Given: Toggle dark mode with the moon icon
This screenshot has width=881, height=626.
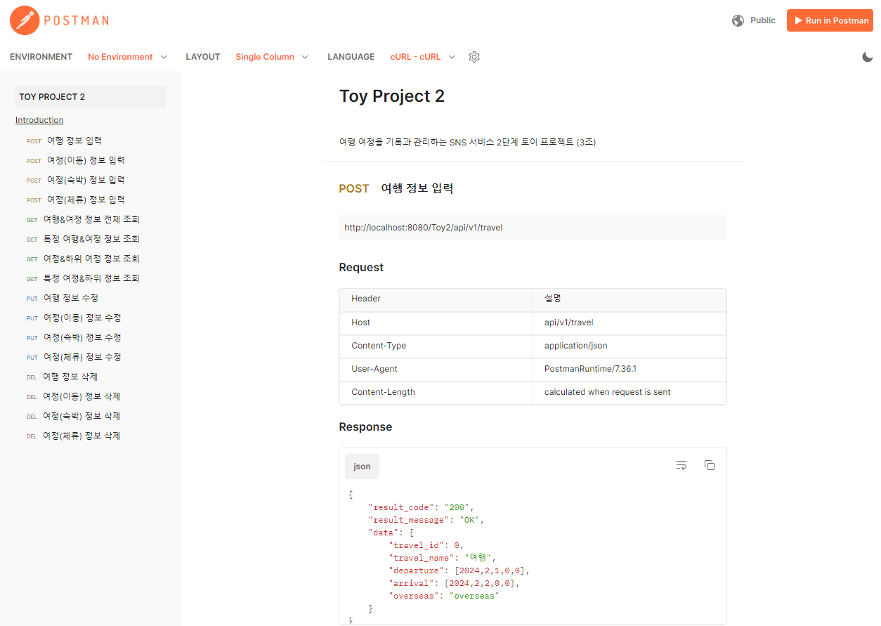Looking at the screenshot, I should pyautogui.click(x=868, y=57).
